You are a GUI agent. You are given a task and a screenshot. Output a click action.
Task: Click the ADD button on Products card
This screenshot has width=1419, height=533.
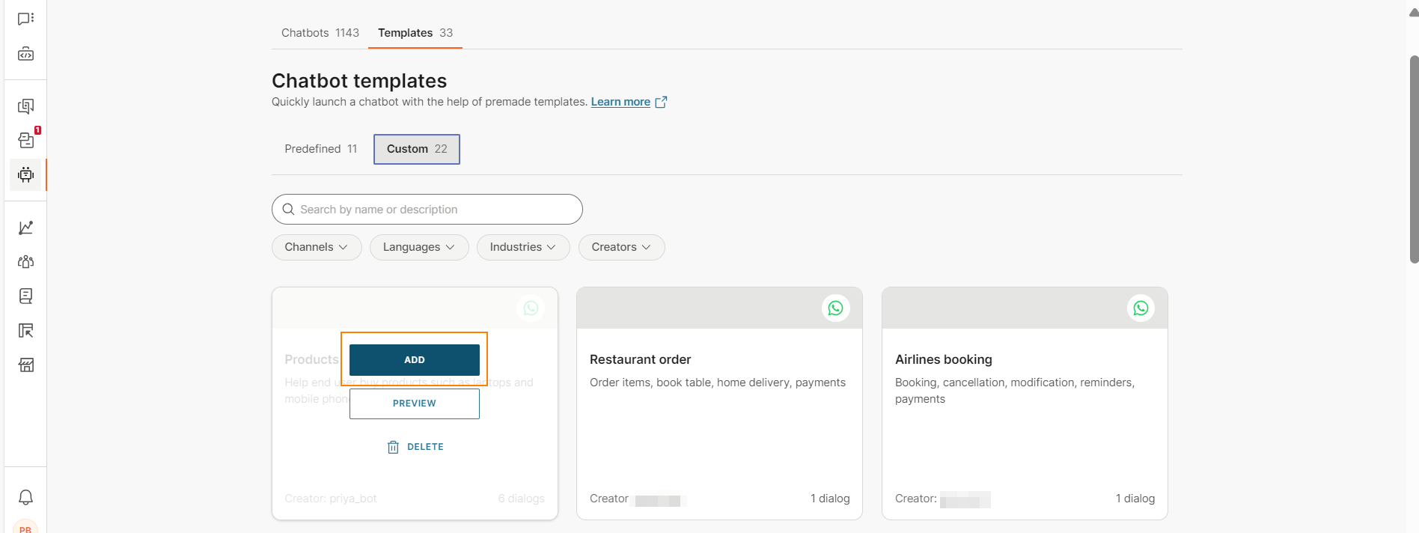click(415, 360)
